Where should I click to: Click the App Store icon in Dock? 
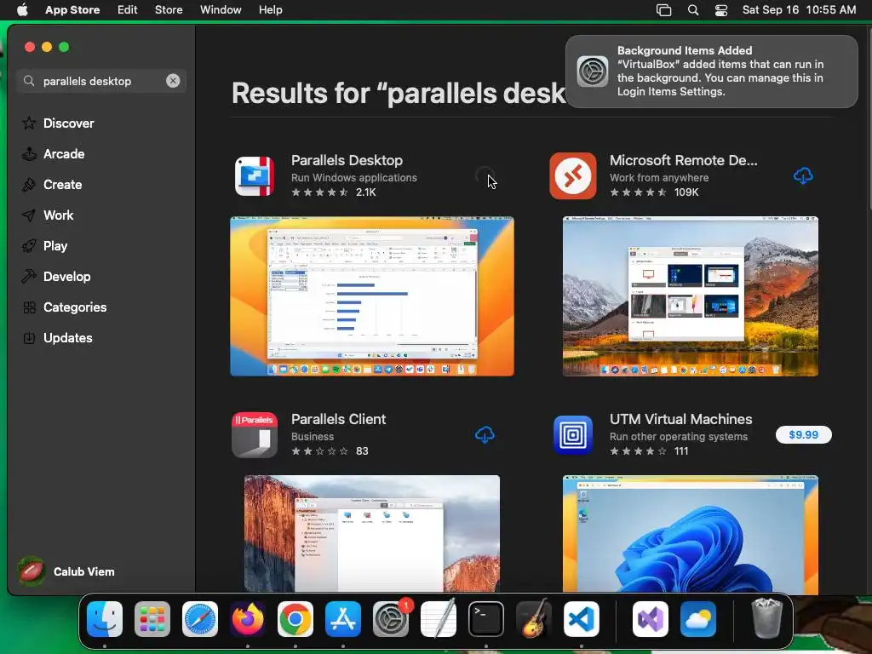pyautogui.click(x=343, y=619)
